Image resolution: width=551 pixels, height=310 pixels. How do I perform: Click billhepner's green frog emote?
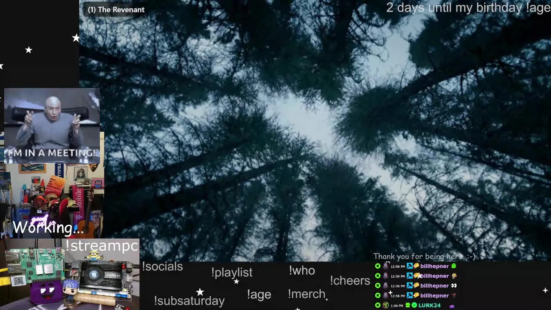pyautogui.click(x=454, y=266)
